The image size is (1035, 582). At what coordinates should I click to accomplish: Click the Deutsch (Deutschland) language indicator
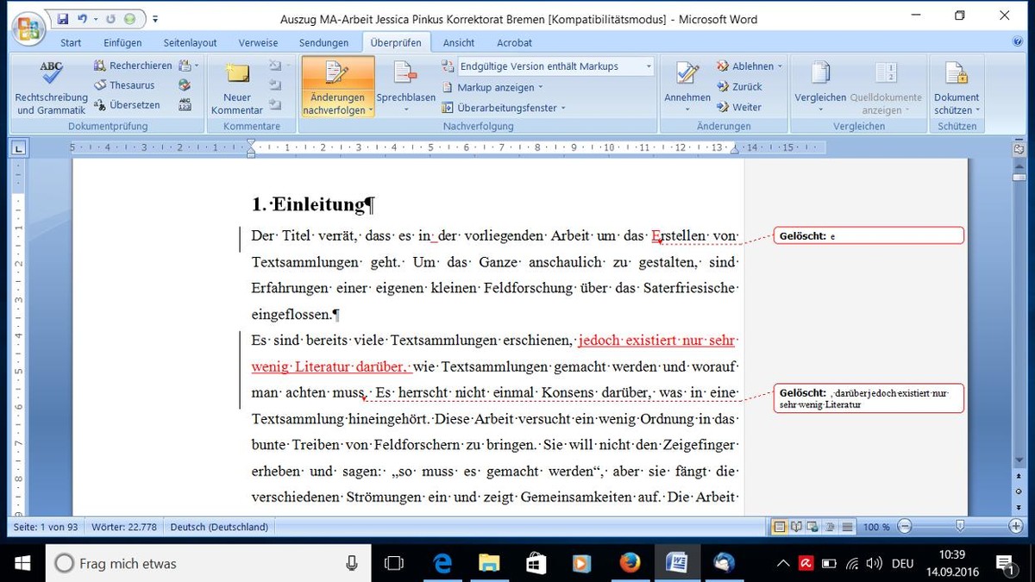pyautogui.click(x=219, y=527)
